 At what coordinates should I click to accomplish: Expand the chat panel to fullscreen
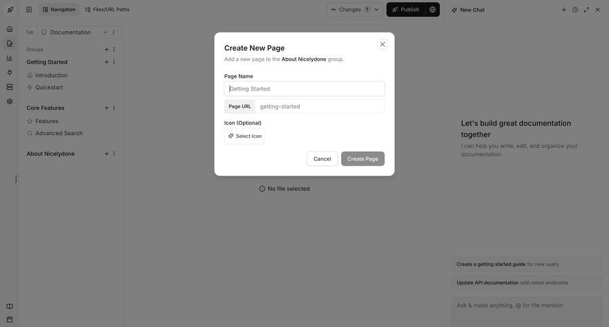tap(586, 9)
